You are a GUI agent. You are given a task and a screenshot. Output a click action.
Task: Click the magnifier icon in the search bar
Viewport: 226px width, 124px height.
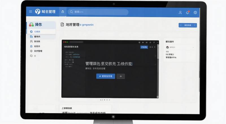(x=71, y=12)
